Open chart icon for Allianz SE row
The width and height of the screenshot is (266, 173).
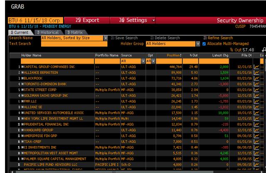[x=256, y=107]
